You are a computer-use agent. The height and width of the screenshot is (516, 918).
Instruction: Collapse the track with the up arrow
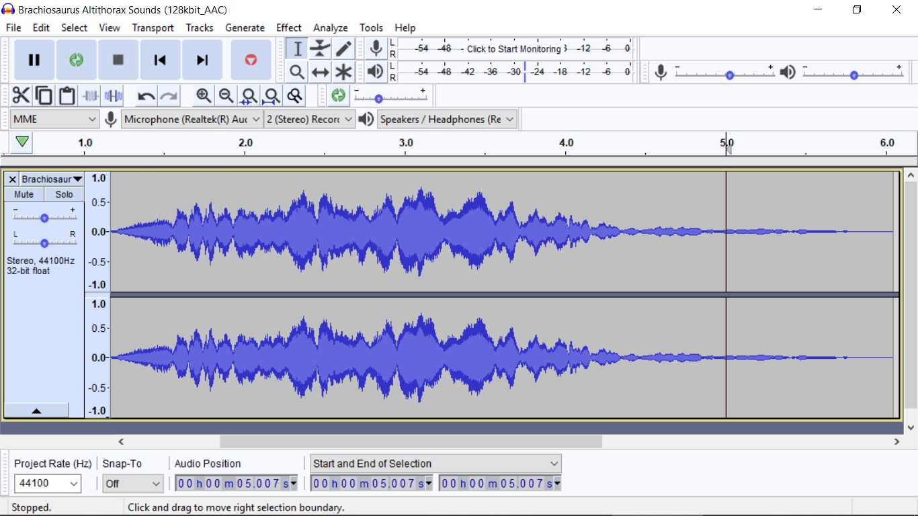pyautogui.click(x=37, y=411)
